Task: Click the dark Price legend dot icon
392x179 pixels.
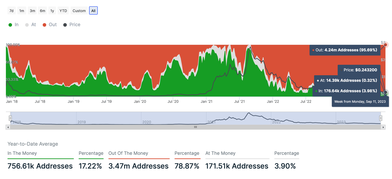Action: [x=65, y=25]
